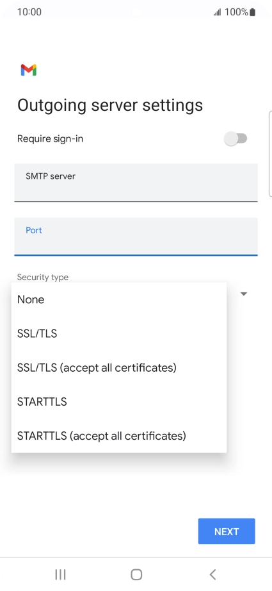Tap the edge panel handle

[270, 154]
